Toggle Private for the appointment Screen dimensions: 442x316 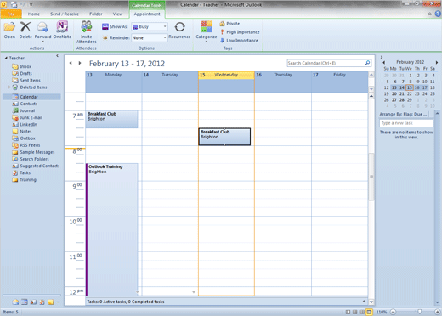coord(229,24)
